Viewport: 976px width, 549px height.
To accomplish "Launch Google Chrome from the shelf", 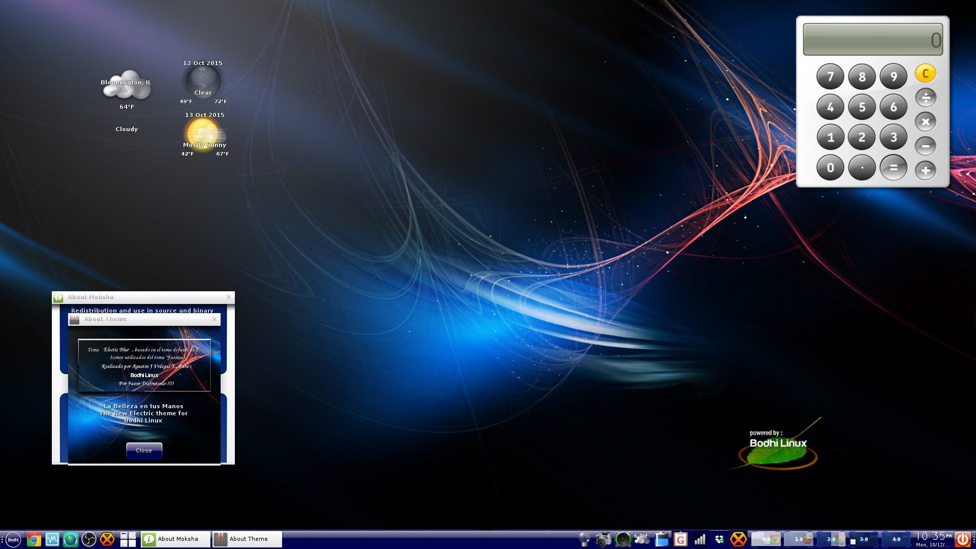I will (34, 539).
